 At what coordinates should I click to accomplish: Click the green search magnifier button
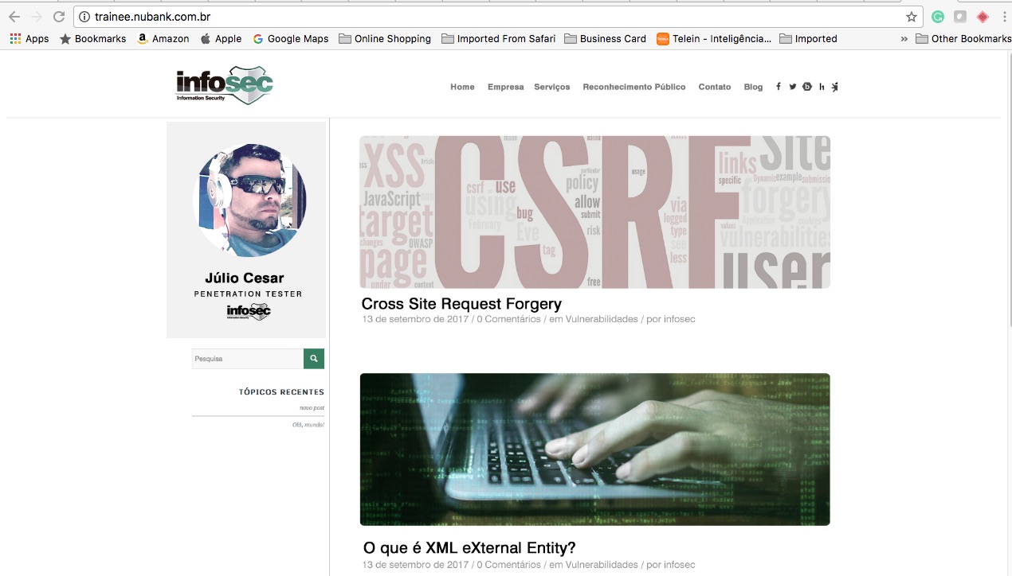click(314, 359)
